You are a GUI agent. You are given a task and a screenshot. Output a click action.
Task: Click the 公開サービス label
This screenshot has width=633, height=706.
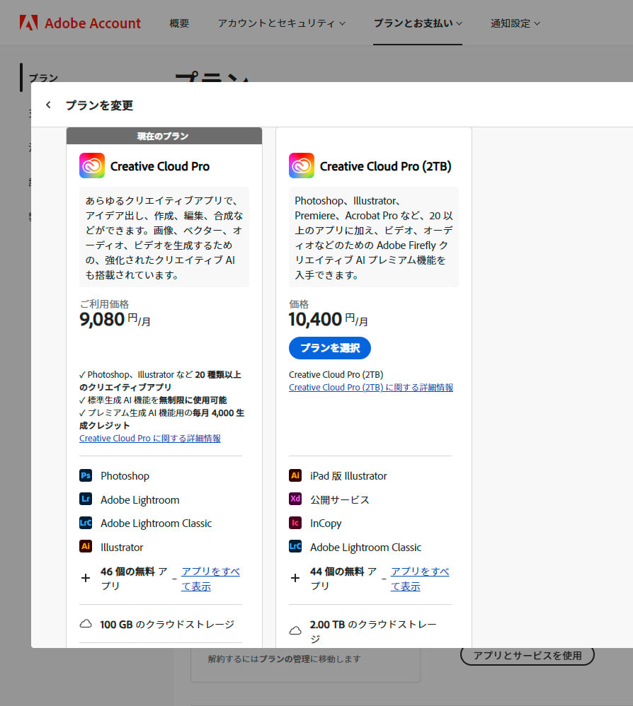click(339, 499)
